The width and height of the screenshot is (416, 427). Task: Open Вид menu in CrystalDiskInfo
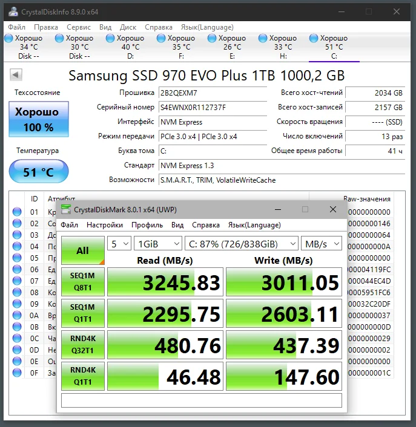point(105,27)
